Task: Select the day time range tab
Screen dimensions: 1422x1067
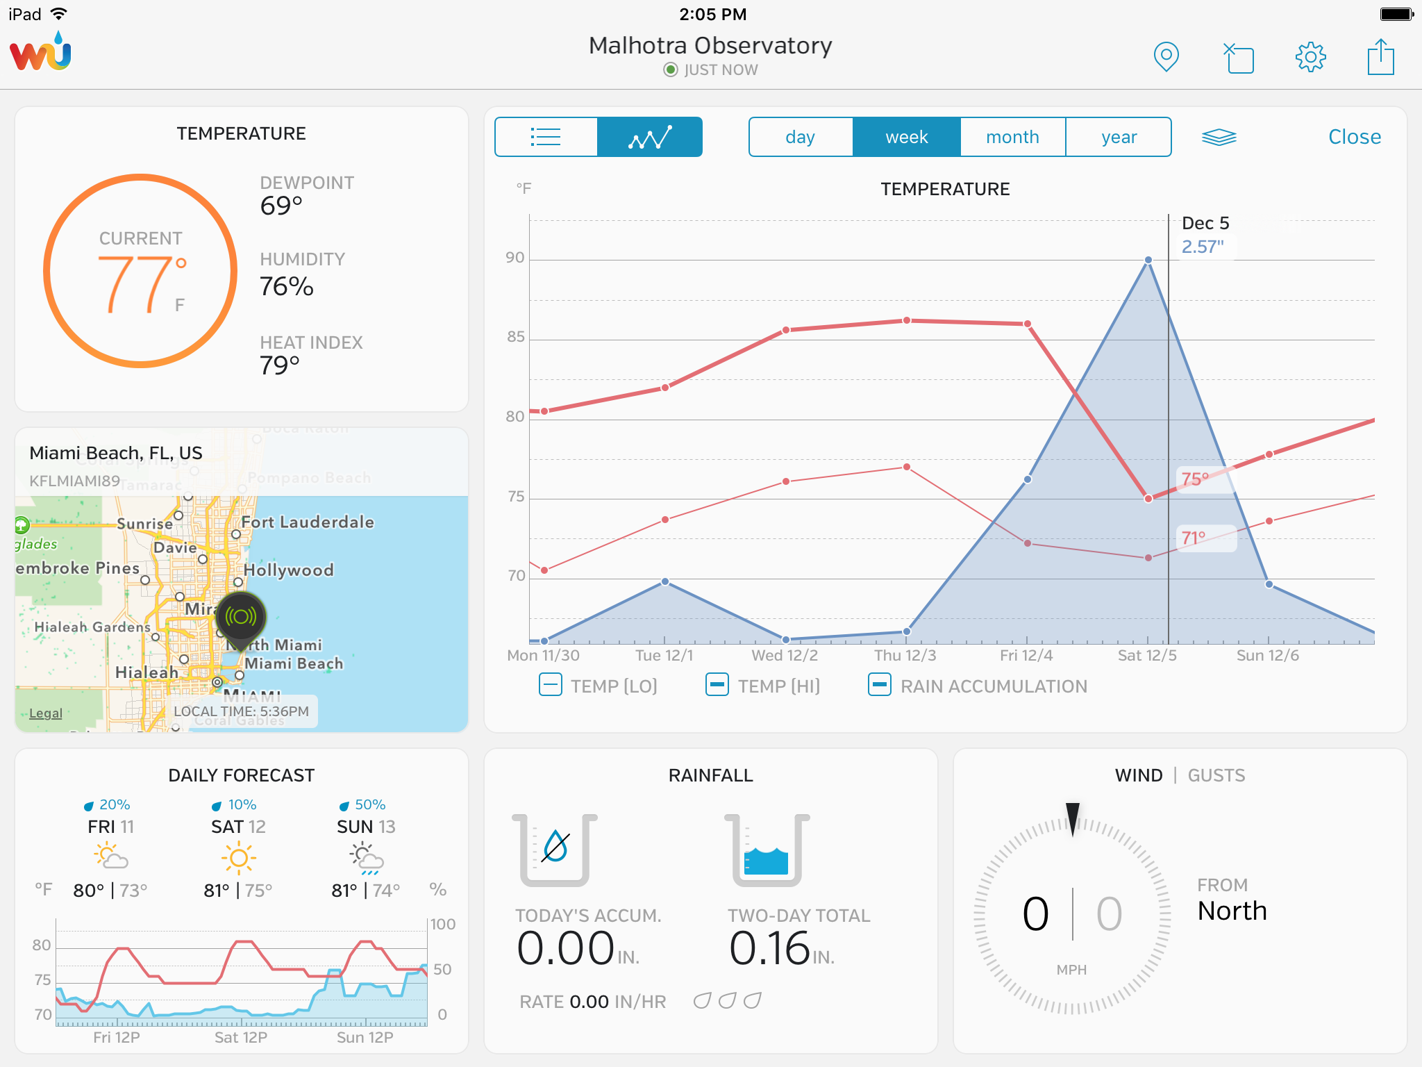Action: (800, 137)
